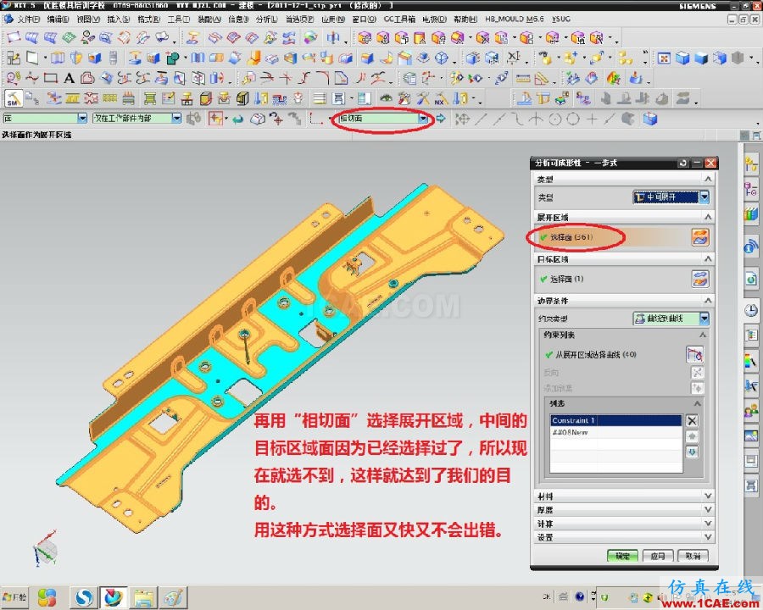Click the Windows 开始 start button
The width and height of the screenshot is (763, 610).
click(x=15, y=596)
